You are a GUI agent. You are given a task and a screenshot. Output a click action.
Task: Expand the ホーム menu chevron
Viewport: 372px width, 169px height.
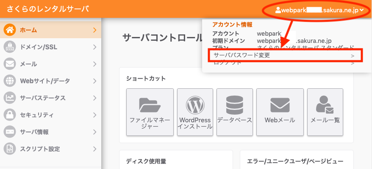coord(95,30)
